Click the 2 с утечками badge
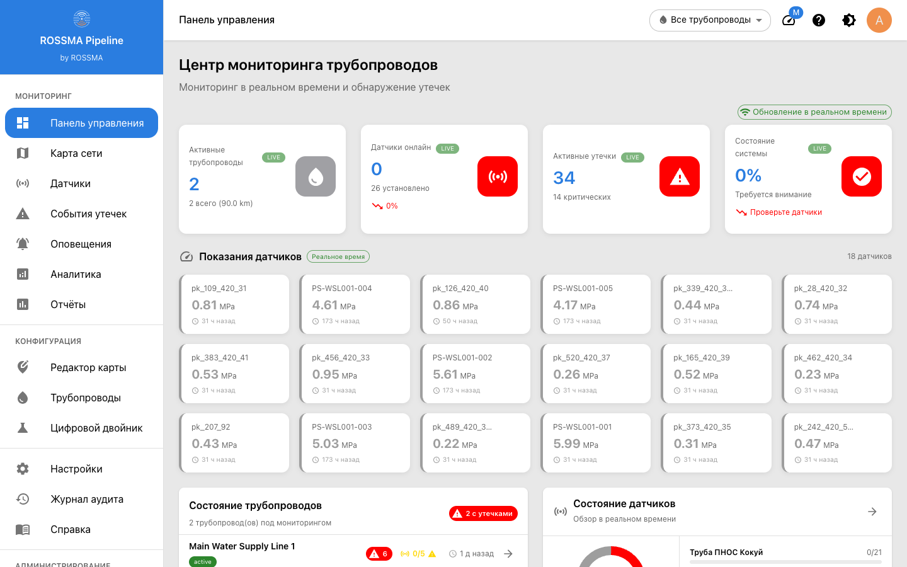Image resolution: width=907 pixels, height=567 pixels. tap(484, 513)
